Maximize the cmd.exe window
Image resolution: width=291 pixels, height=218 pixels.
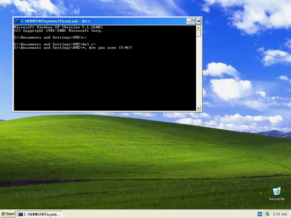pyautogui.click(x=193, y=21)
